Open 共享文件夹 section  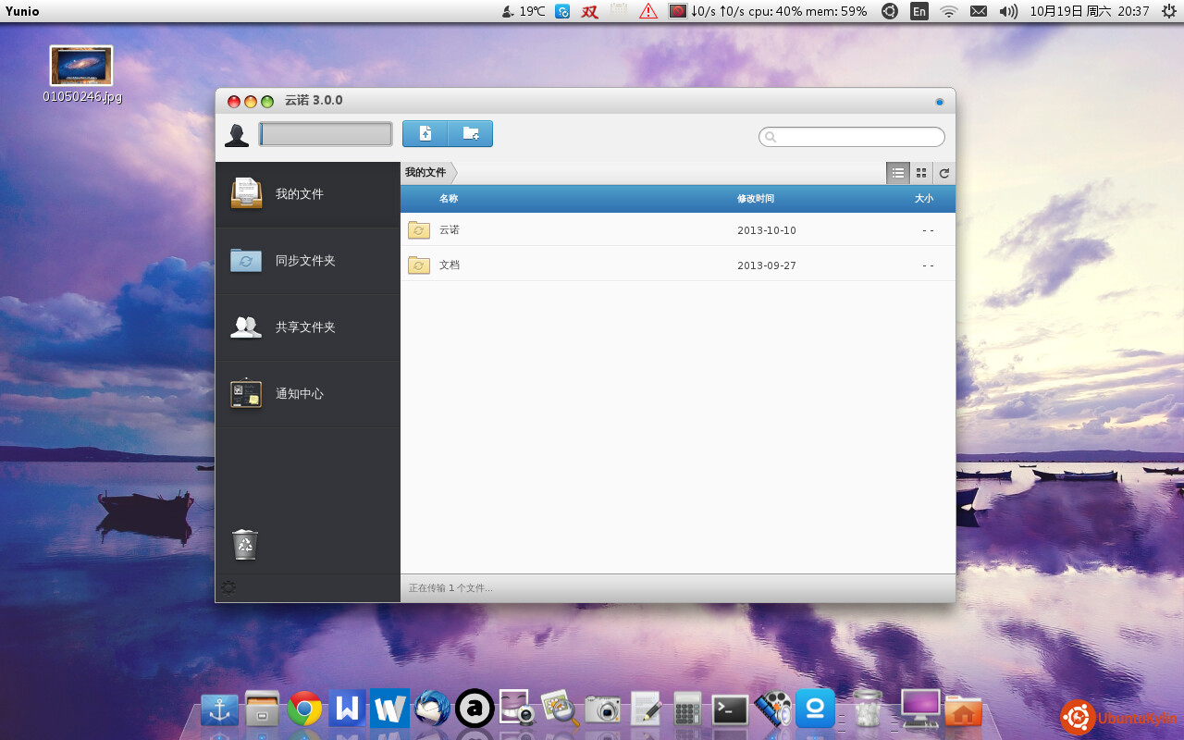(x=307, y=327)
